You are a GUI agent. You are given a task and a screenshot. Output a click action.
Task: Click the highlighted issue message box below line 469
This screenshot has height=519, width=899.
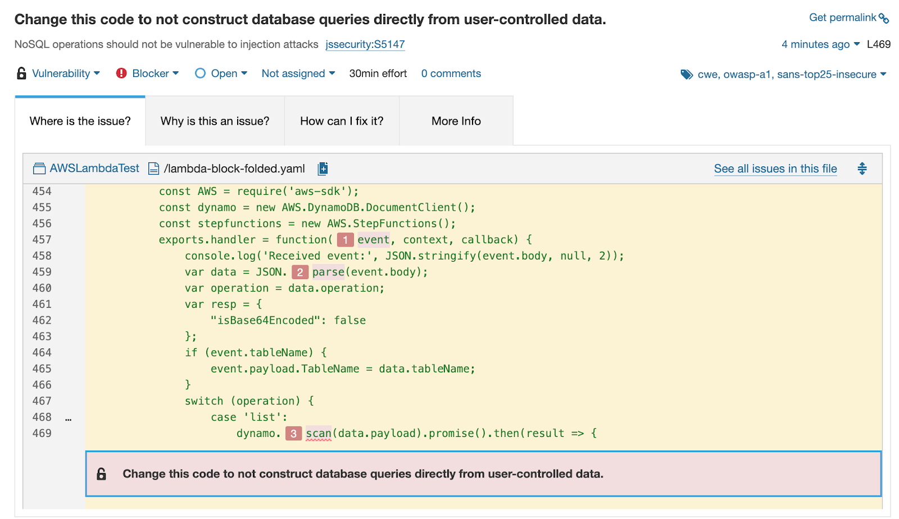click(483, 474)
